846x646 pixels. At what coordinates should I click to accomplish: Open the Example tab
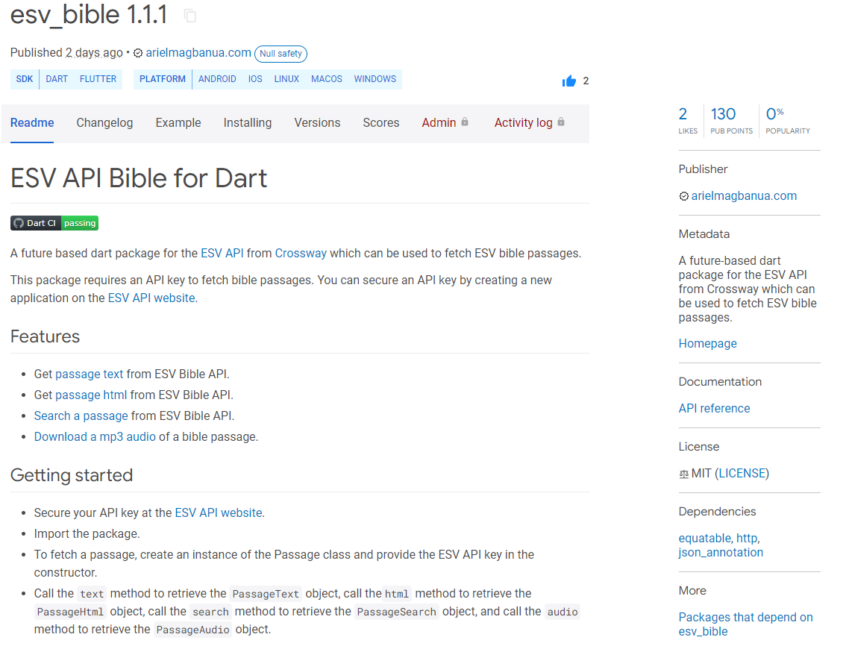pyautogui.click(x=178, y=123)
